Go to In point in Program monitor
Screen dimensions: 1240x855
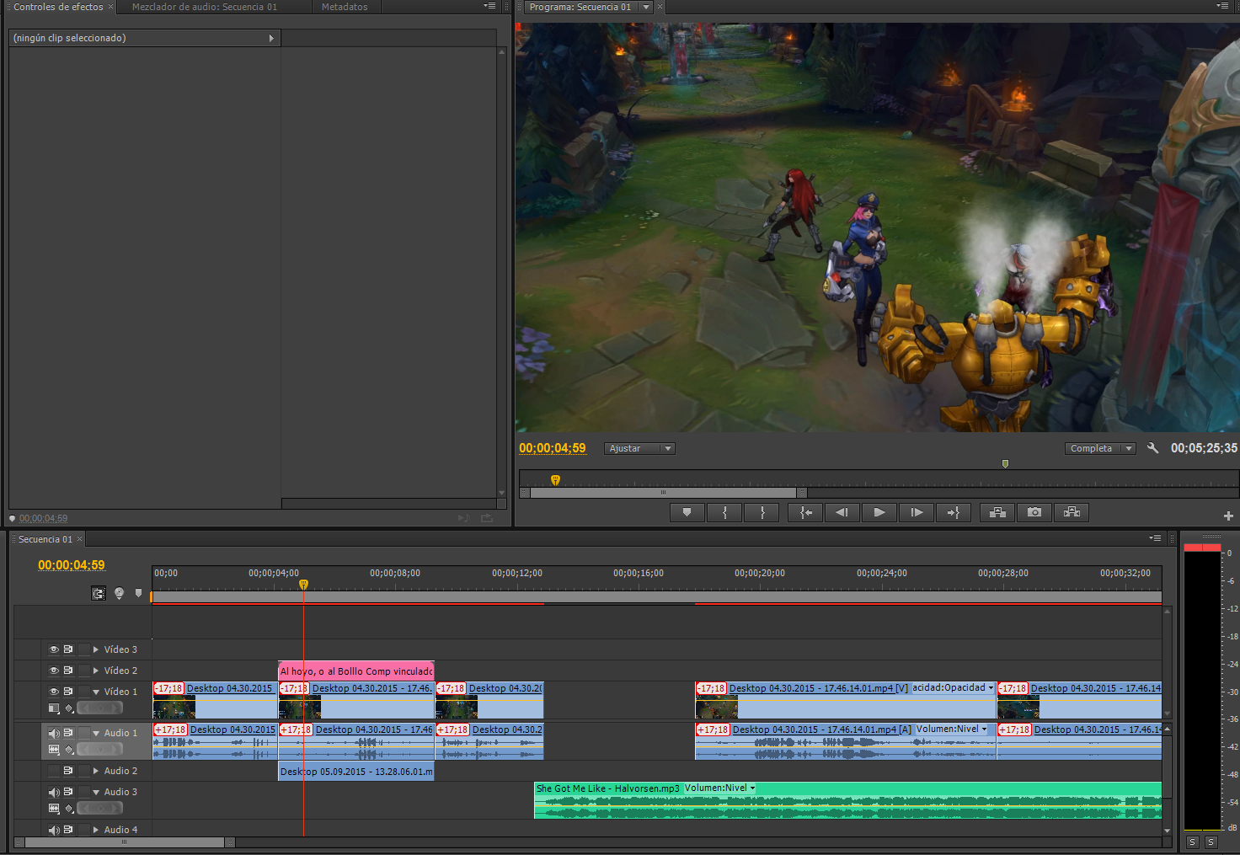[805, 512]
